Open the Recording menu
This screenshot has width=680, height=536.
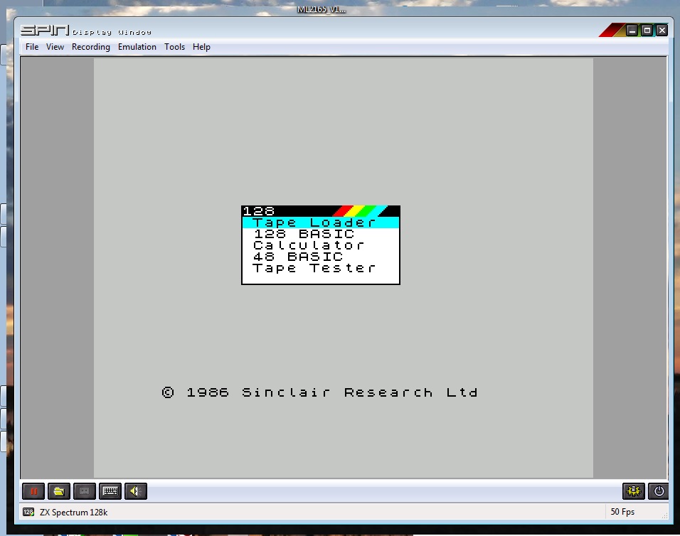[x=91, y=47]
